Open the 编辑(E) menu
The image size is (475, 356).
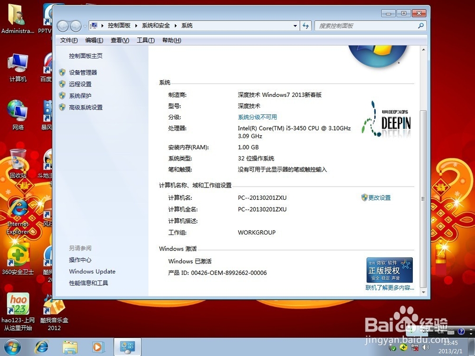94,40
